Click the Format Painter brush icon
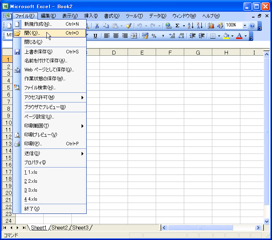Screen dimensions: 272x240 (128, 26)
